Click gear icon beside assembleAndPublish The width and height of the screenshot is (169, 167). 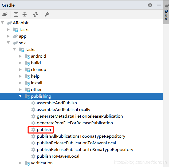click(33, 103)
